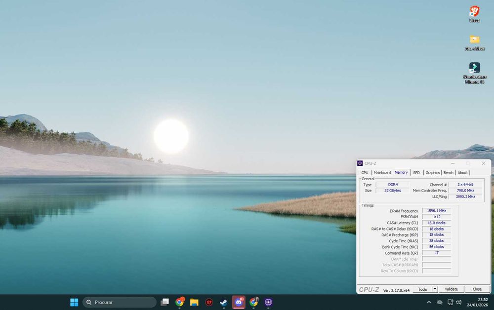This screenshot has height=310, width=494.
Task: Click the Task View taskbar icon
Action: [165, 302]
